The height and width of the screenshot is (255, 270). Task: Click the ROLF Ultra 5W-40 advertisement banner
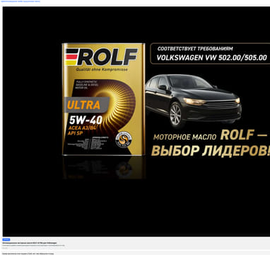pos(136,121)
